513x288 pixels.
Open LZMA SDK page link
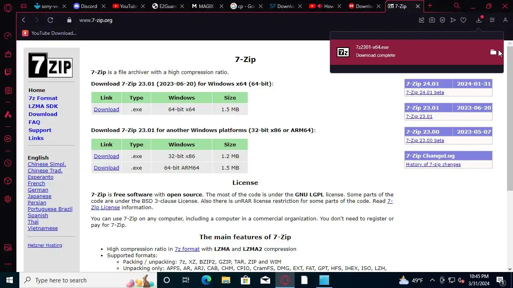tap(43, 106)
